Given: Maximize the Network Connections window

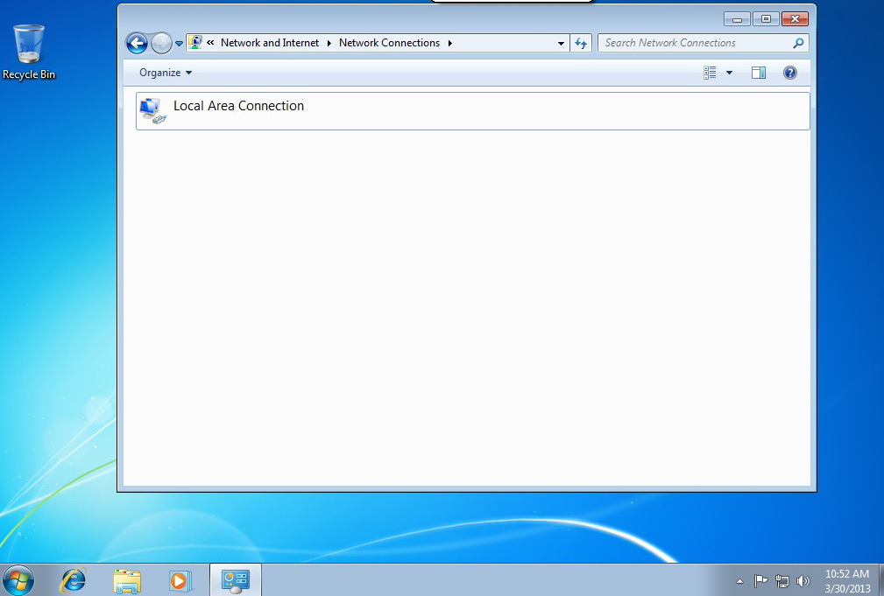Looking at the screenshot, I should 766,19.
